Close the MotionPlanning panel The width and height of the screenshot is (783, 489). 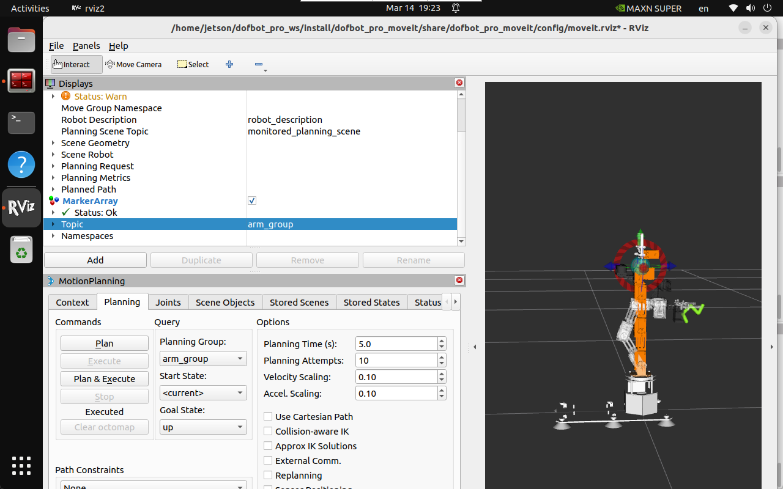pyautogui.click(x=459, y=281)
